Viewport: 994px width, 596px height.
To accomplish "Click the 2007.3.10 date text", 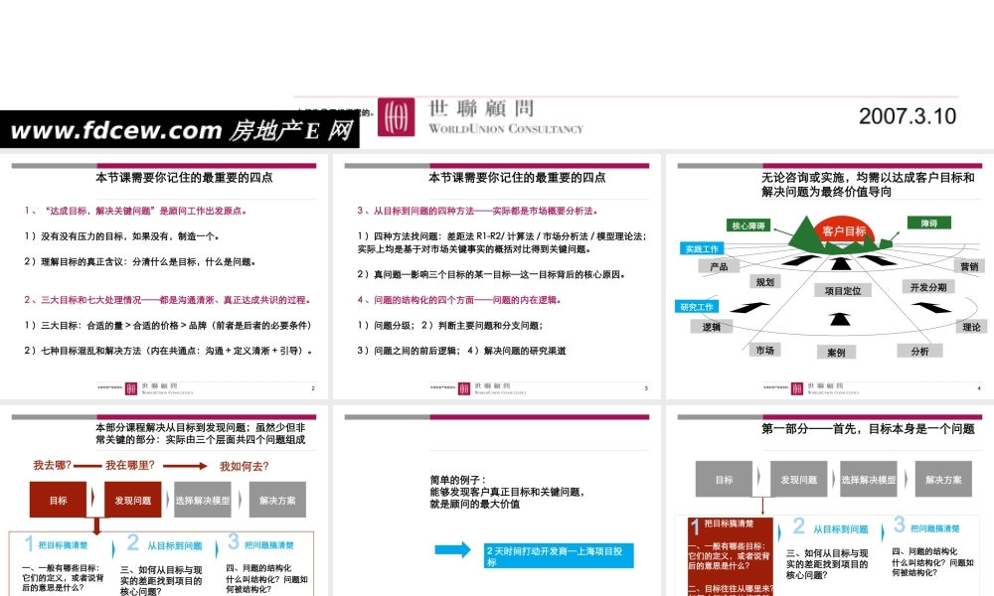I will [x=908, y=116].
